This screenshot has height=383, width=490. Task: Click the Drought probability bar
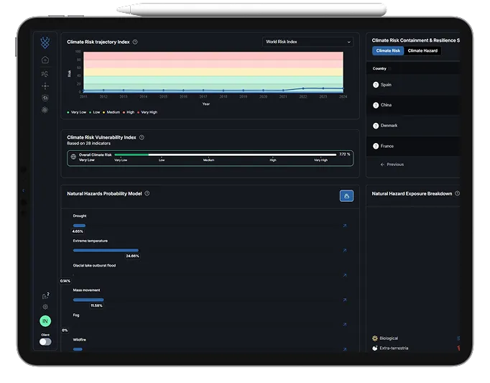click(79, 226)
